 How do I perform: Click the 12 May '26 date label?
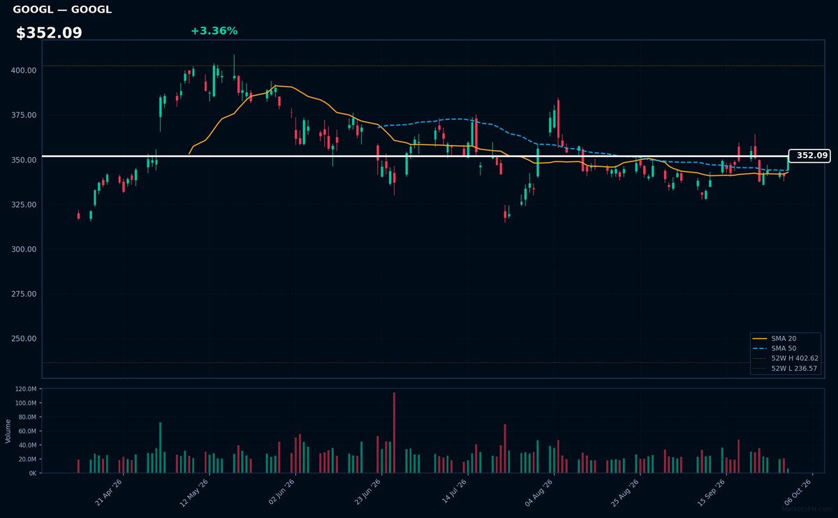tap(195, 493)
